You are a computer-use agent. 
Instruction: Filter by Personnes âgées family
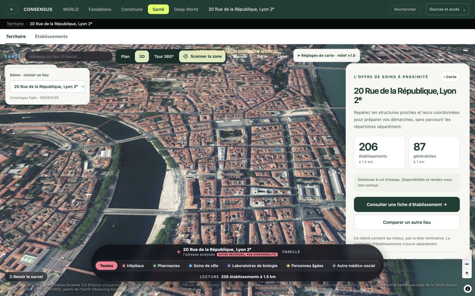[x=305, y=266]
